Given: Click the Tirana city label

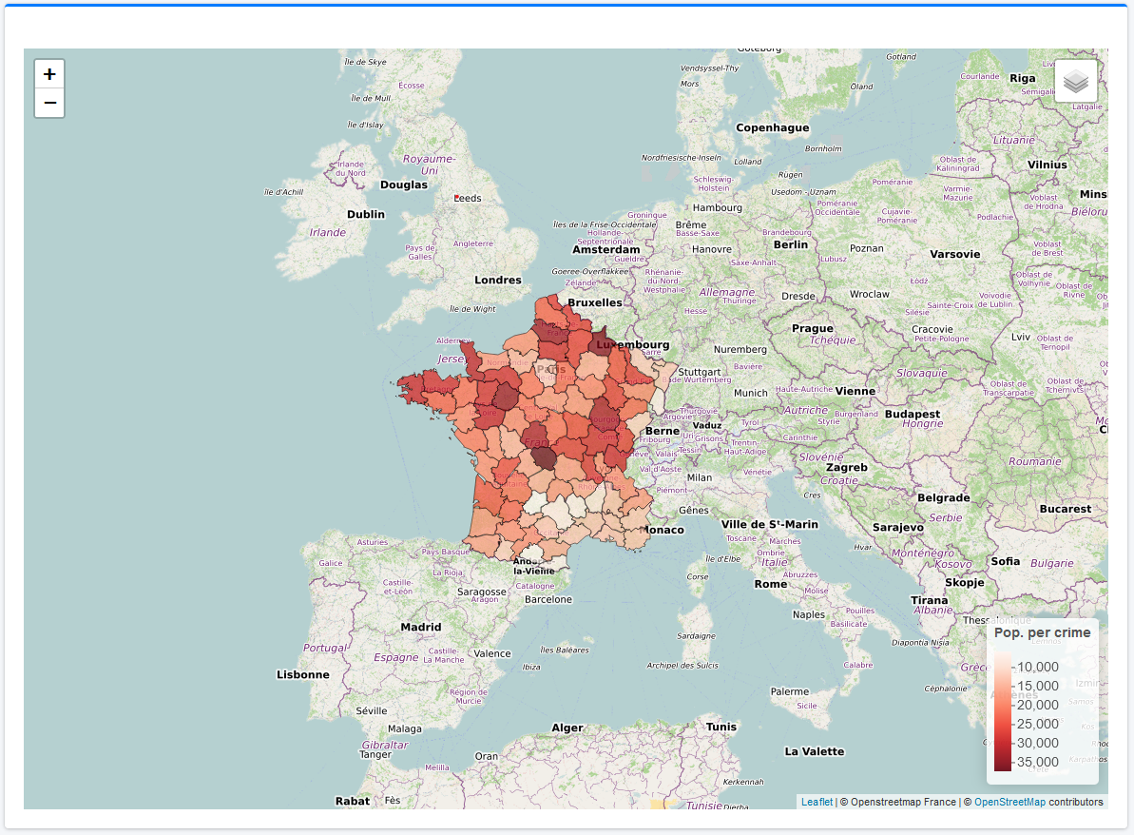Looking at the screenshot, I should pos(930,600).
